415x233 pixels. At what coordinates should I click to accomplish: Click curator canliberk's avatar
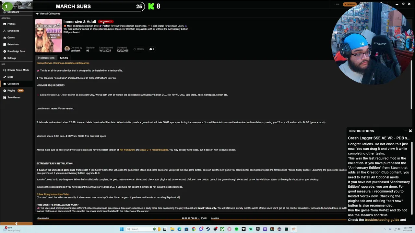67,49
